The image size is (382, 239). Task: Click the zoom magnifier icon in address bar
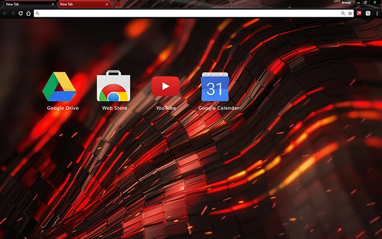343,13
